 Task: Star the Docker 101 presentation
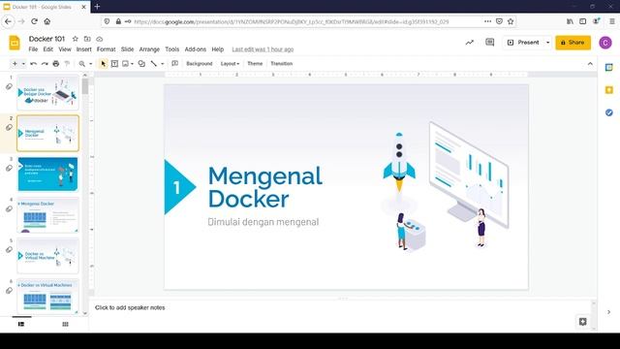[76, 39]
